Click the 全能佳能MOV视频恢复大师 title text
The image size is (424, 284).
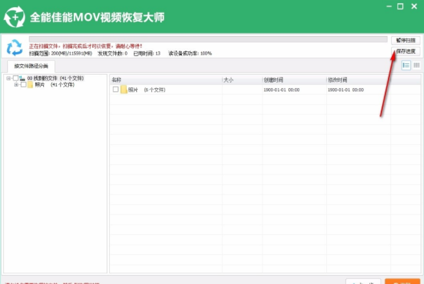(x=97, y=17)
